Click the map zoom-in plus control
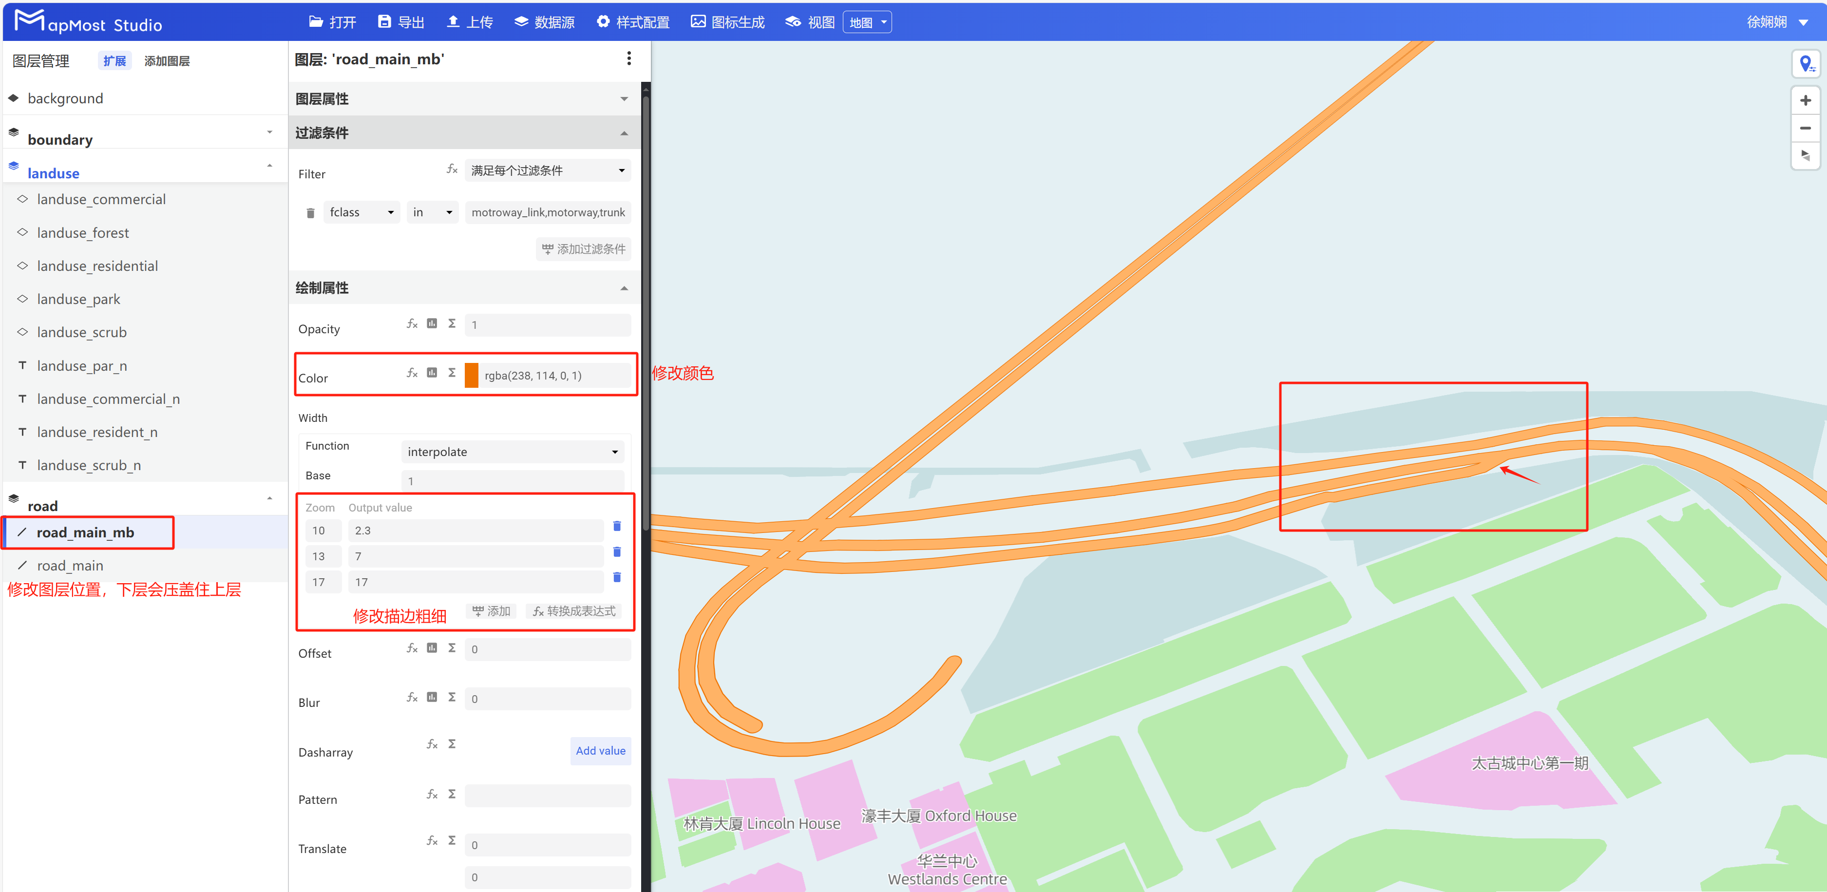Screen dimensions: 1827x892 click(1806, 100)
